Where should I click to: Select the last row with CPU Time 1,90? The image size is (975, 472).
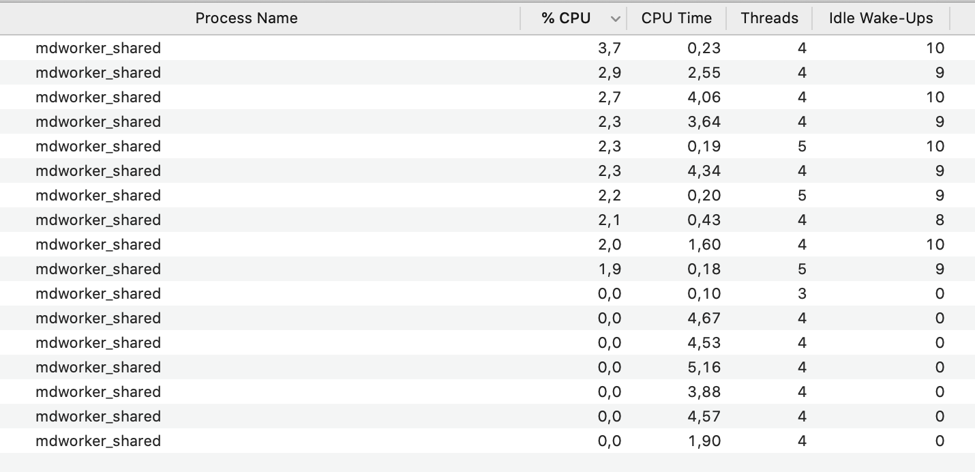click(x=98, y=441)
